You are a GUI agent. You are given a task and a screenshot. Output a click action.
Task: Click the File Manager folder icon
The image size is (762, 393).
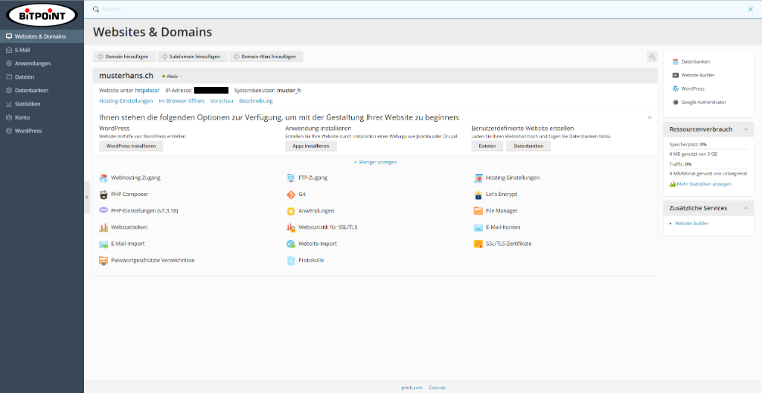(x=478, y=211)
